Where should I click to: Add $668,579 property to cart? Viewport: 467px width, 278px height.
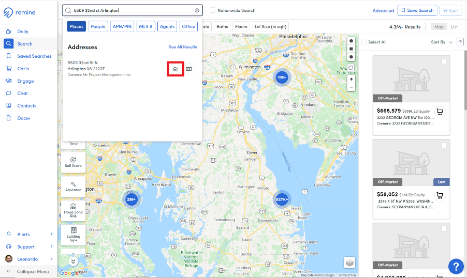[440, 112]
